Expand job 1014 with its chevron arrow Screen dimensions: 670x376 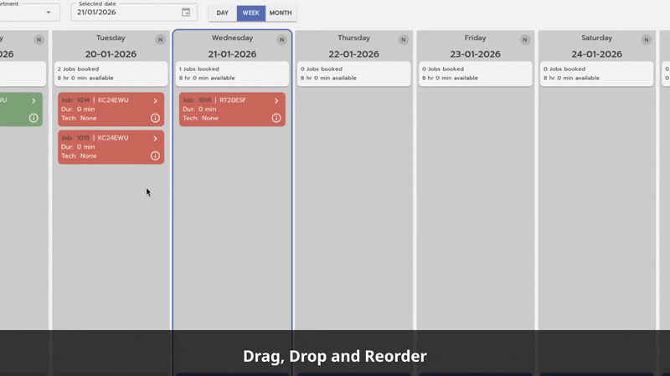(x=155, y=101)
